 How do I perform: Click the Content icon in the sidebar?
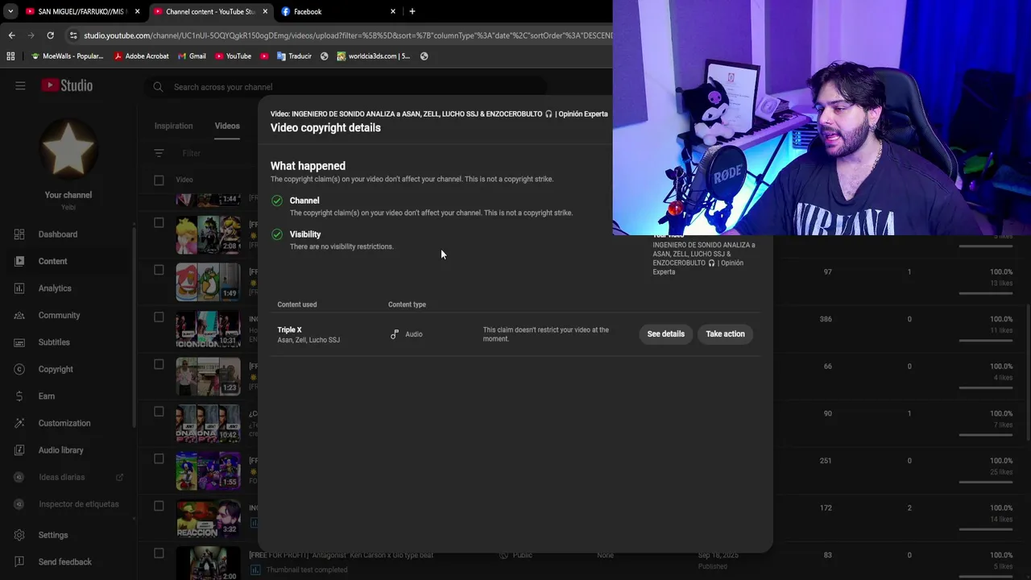19,261
